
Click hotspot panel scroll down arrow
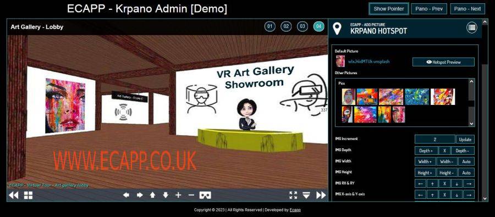[485, 198]
